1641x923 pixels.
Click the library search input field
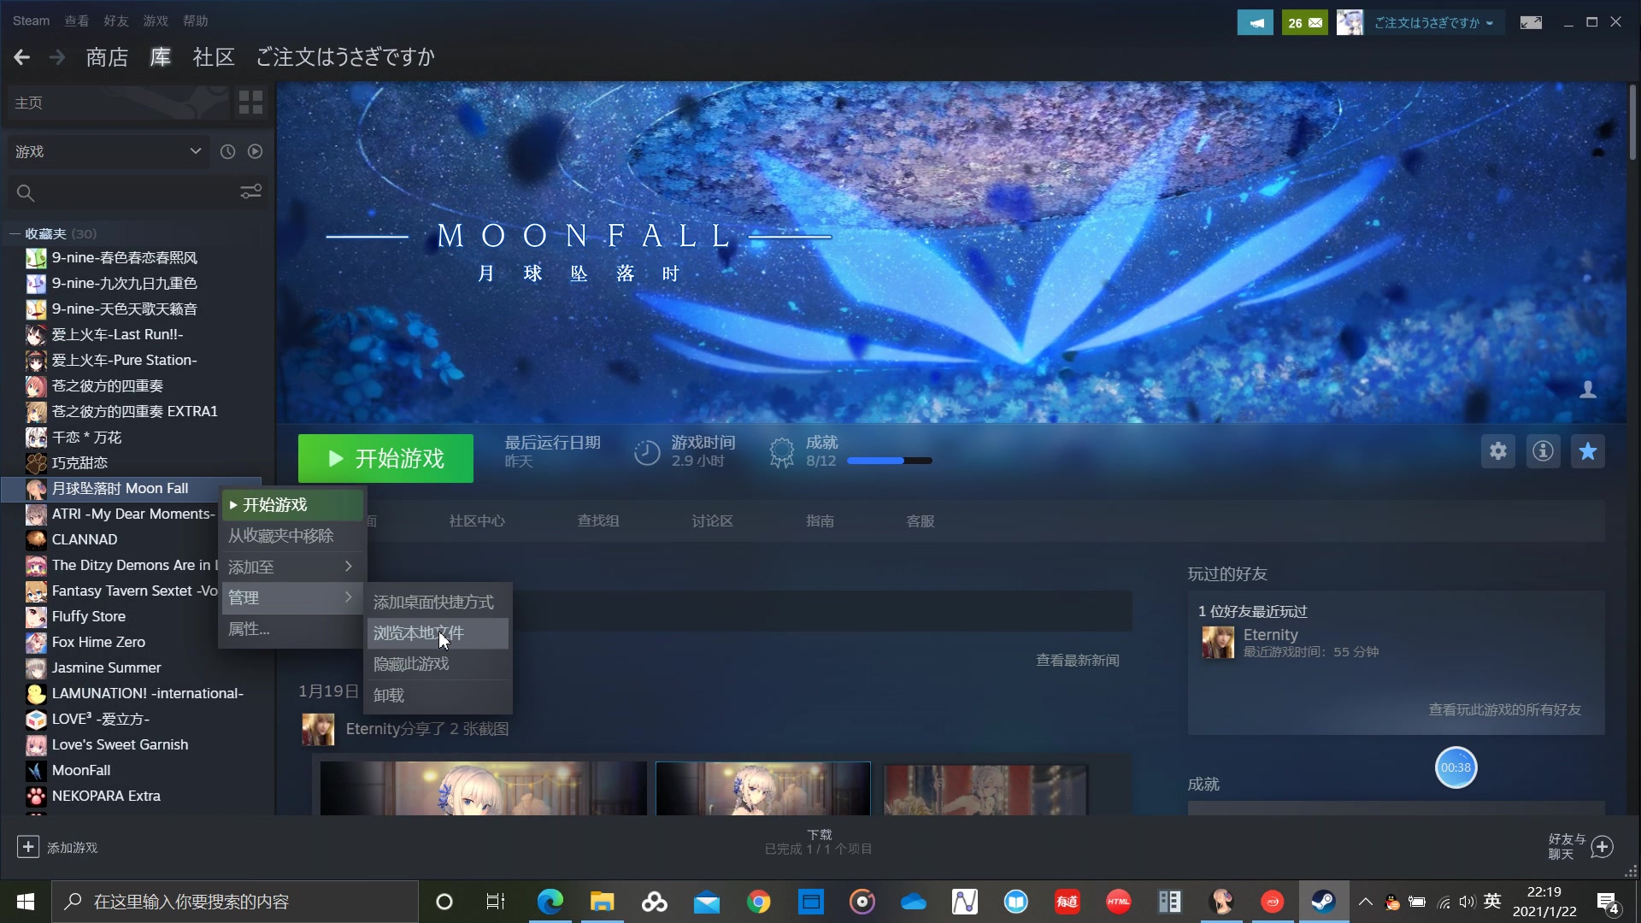tap(137, 193)
